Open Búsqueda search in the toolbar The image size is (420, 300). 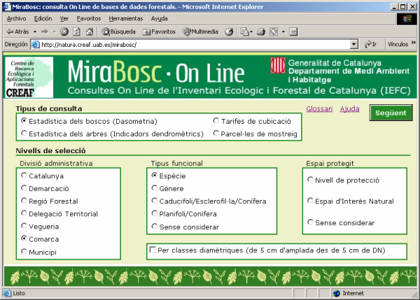[x=118, y=31]
